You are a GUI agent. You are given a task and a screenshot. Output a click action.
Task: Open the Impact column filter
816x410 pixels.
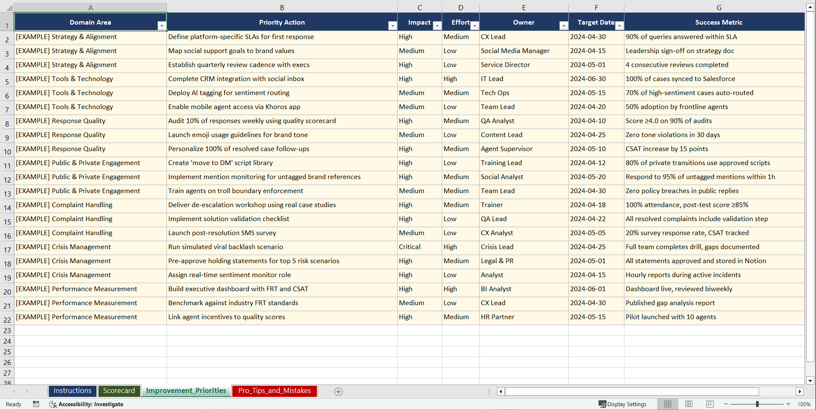437,26
